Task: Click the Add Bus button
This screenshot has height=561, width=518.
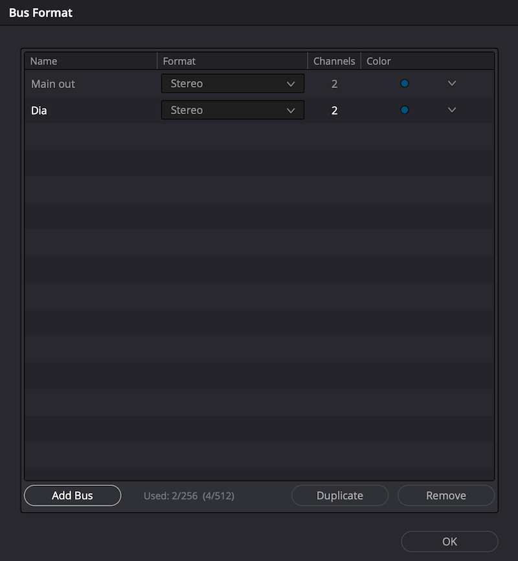Action: 73,496
